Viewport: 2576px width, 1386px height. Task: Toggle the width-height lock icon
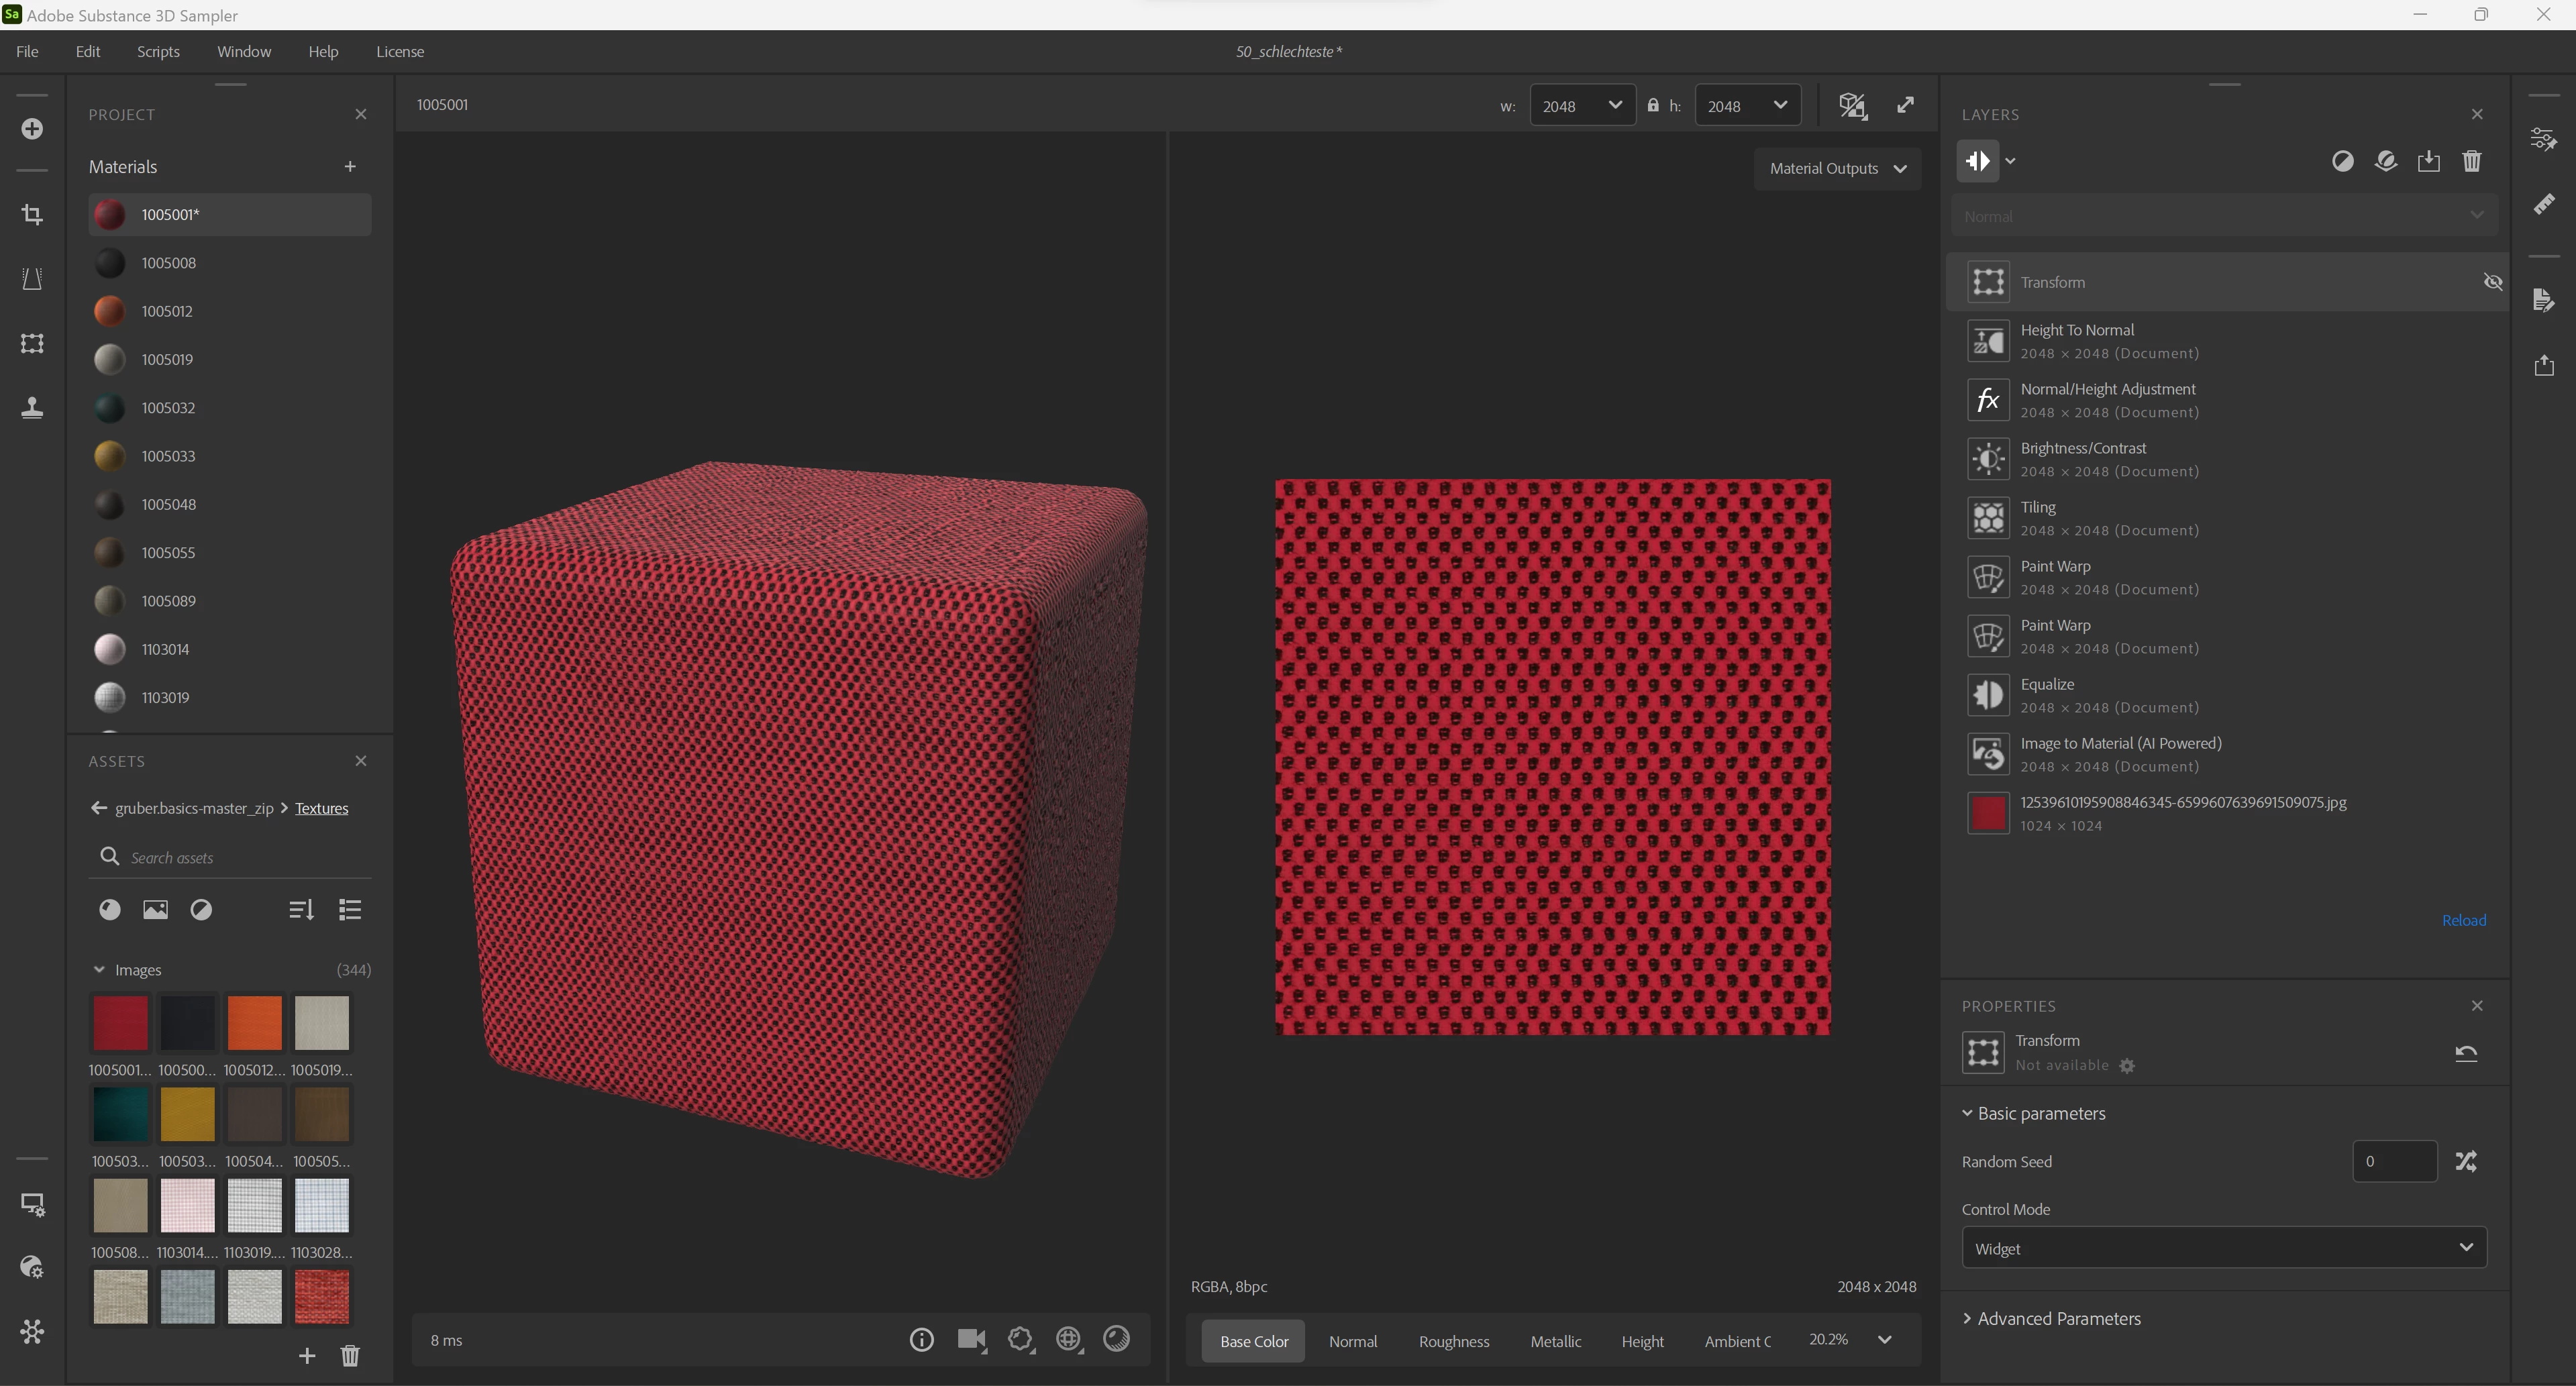pos(1653,105)
